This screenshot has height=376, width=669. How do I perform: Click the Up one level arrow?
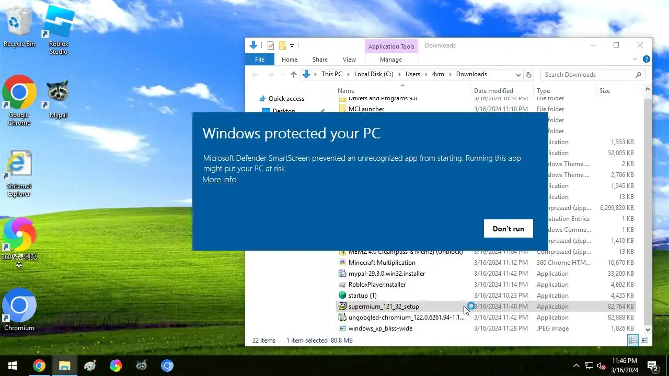(293, 74)
